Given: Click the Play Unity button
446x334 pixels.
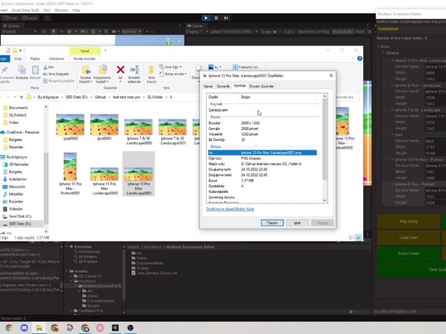Looking at the screenshot, I should (409, 221).
